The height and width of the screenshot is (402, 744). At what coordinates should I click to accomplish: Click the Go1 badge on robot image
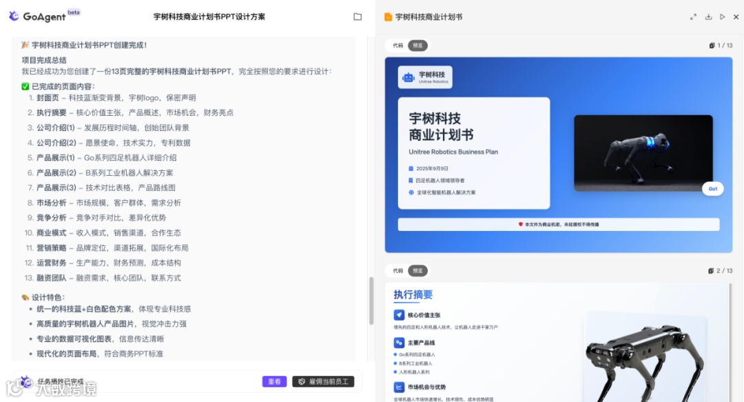click(x=713, y=189)
